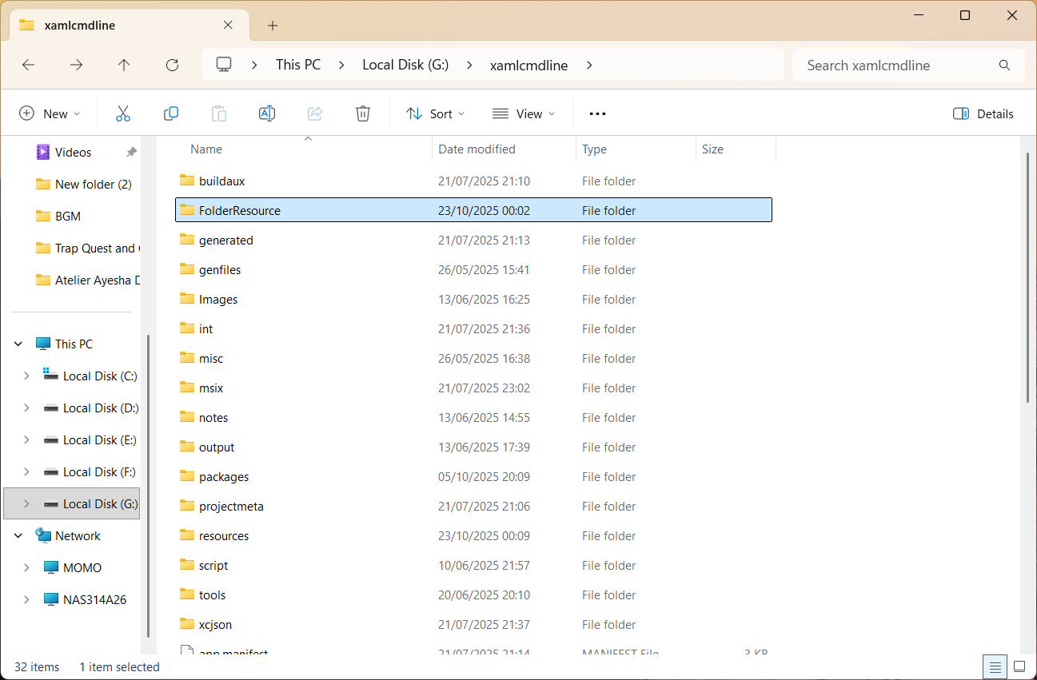Expand Local Disk (E:) in sidebar
The width and height of the screenshot is (1037, 680).
pyautogui.click(x=26, y=439)
